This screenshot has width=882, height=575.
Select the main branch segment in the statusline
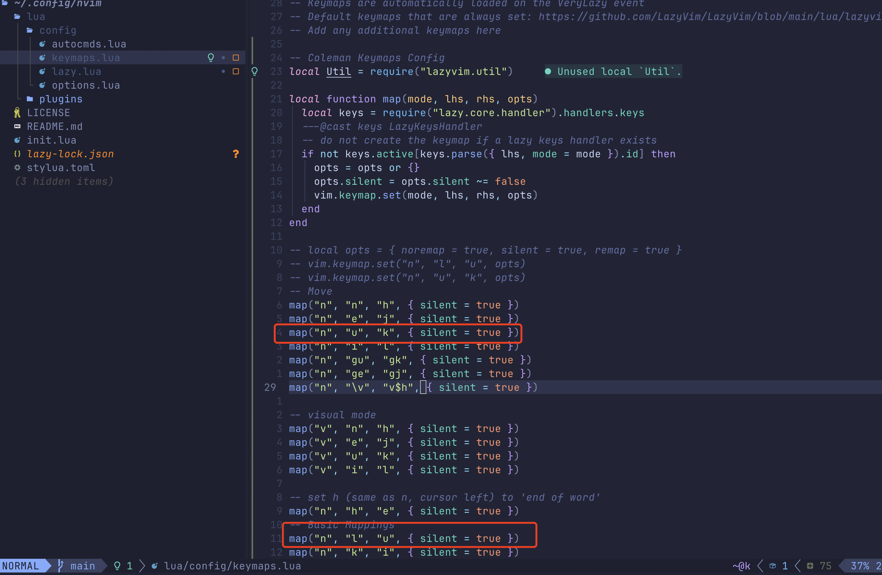(x=82, y=566)
